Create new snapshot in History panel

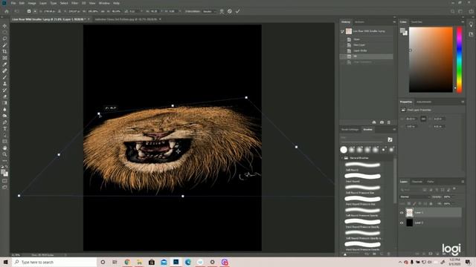[382, 122]
